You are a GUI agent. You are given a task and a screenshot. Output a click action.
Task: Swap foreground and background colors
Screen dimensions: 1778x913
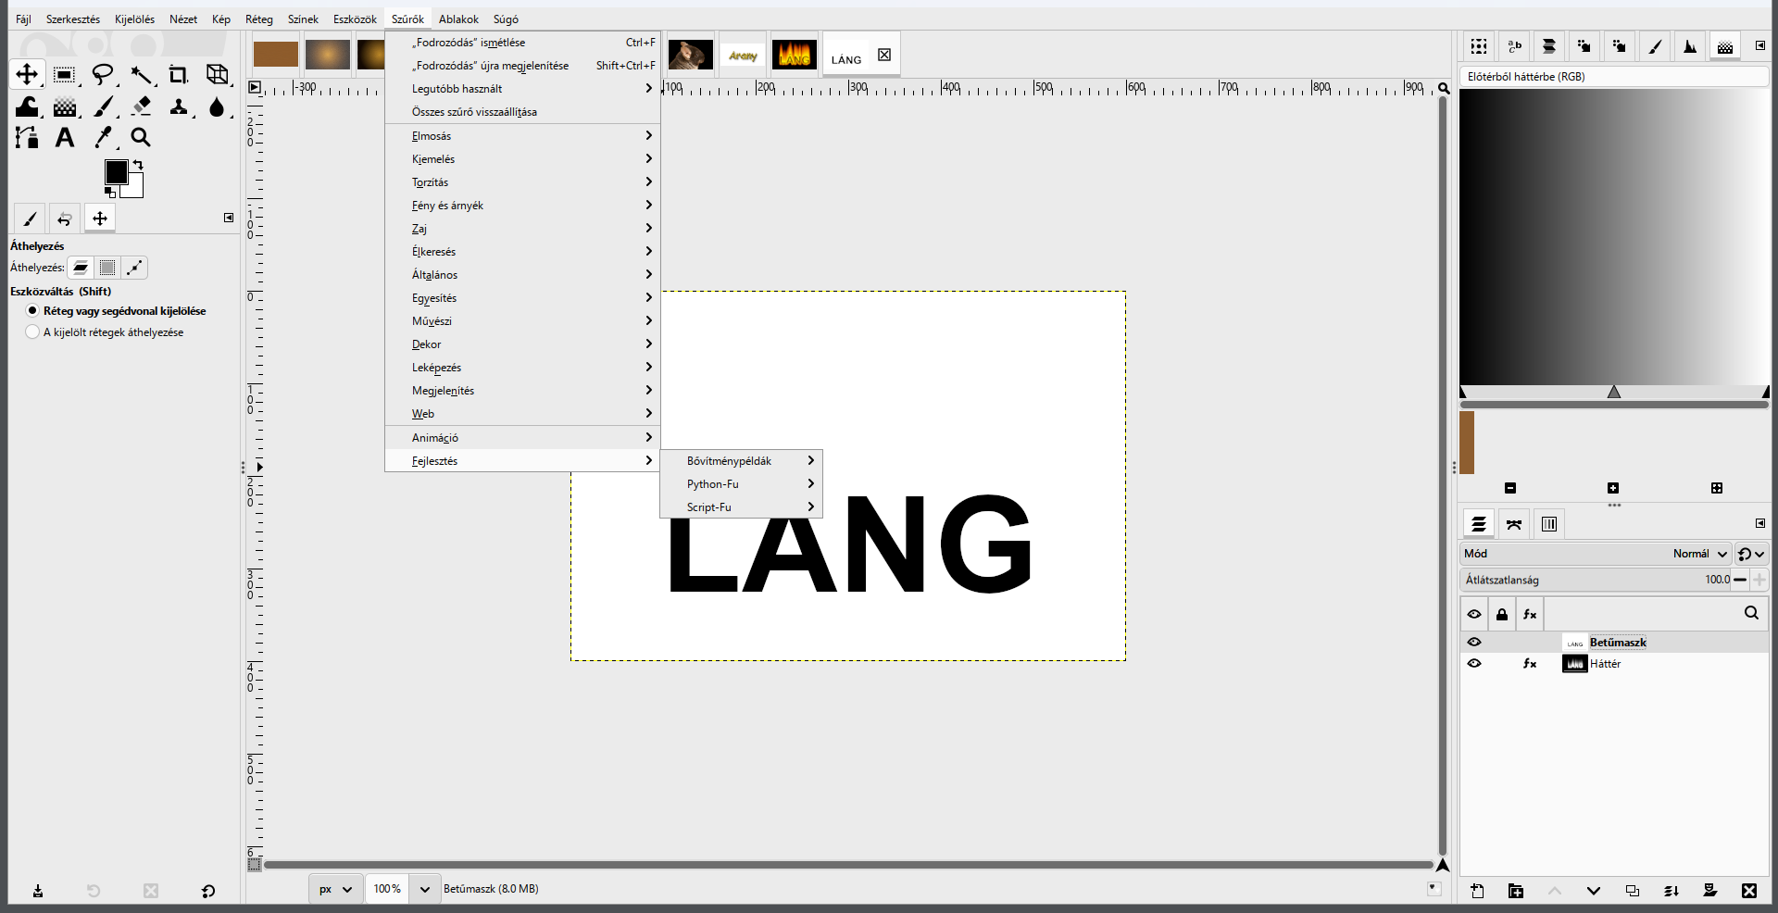(138, 164)
